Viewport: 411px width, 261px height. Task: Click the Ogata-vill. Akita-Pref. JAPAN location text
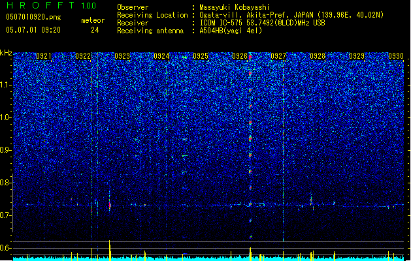coord(291,15)
